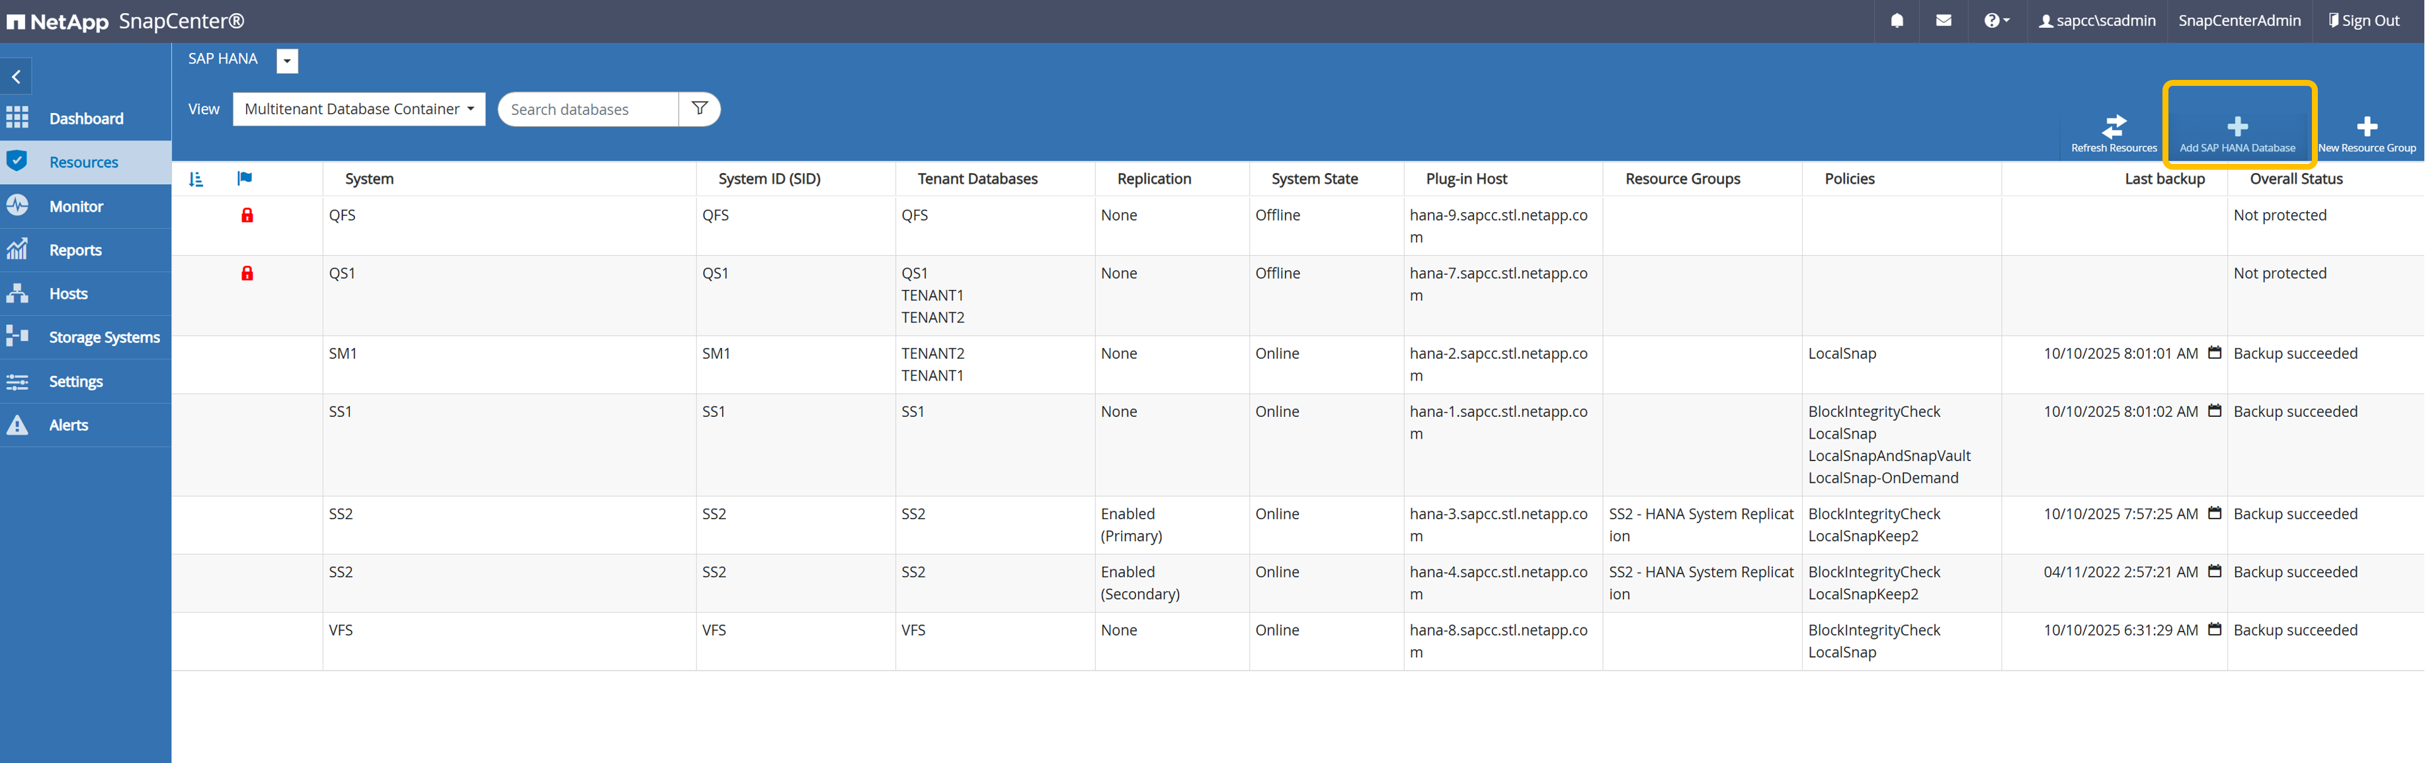This screenshot has height=763, width=2425.
Task: Go to Dashboard in the sidebar
Action: pyautogui.click(x=86, y=118)
